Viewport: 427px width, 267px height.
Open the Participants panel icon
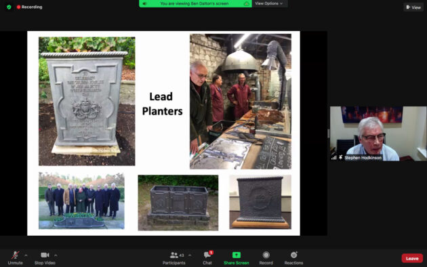pyautogui.click(x=174, y=255)
